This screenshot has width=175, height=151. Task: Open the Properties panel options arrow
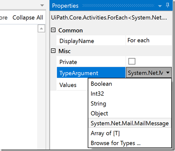[x=160, y=6]
